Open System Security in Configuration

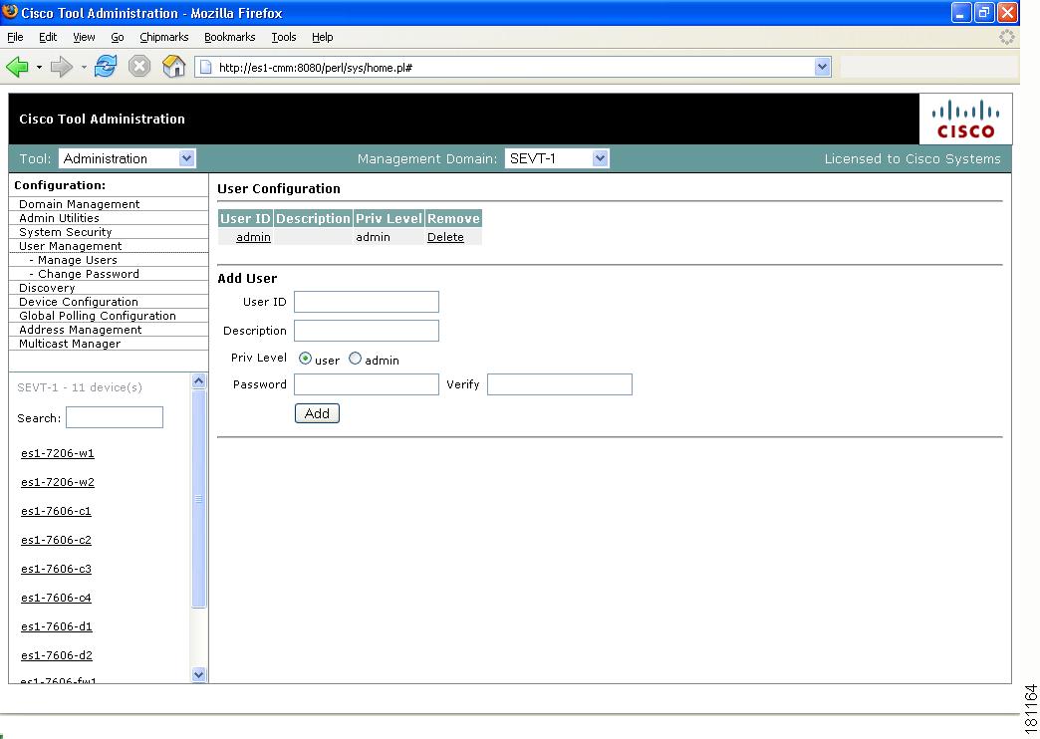(x=65, y=232)
